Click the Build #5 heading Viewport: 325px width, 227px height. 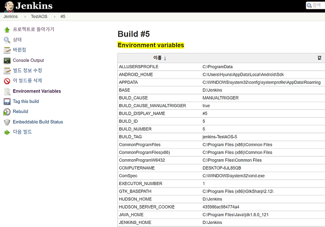pos(134,34)
